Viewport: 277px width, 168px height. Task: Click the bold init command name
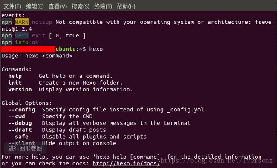pyautogui.click(x=15, y=83)
